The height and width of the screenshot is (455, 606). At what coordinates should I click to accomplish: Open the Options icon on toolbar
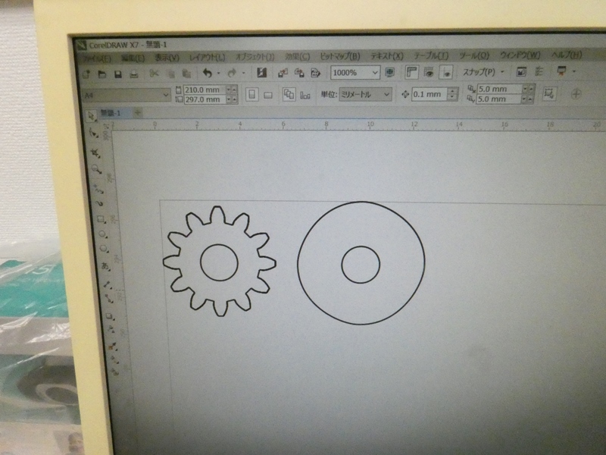(x=539, y=71)
